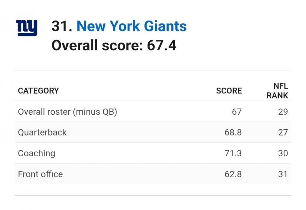Click the Overall score 67.4 heading
Image resolution: width=306 pixels, height=210 pixels.
tap(114, 46)
